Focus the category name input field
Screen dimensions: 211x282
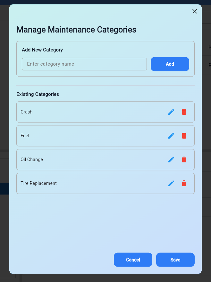tap(84, 64)
